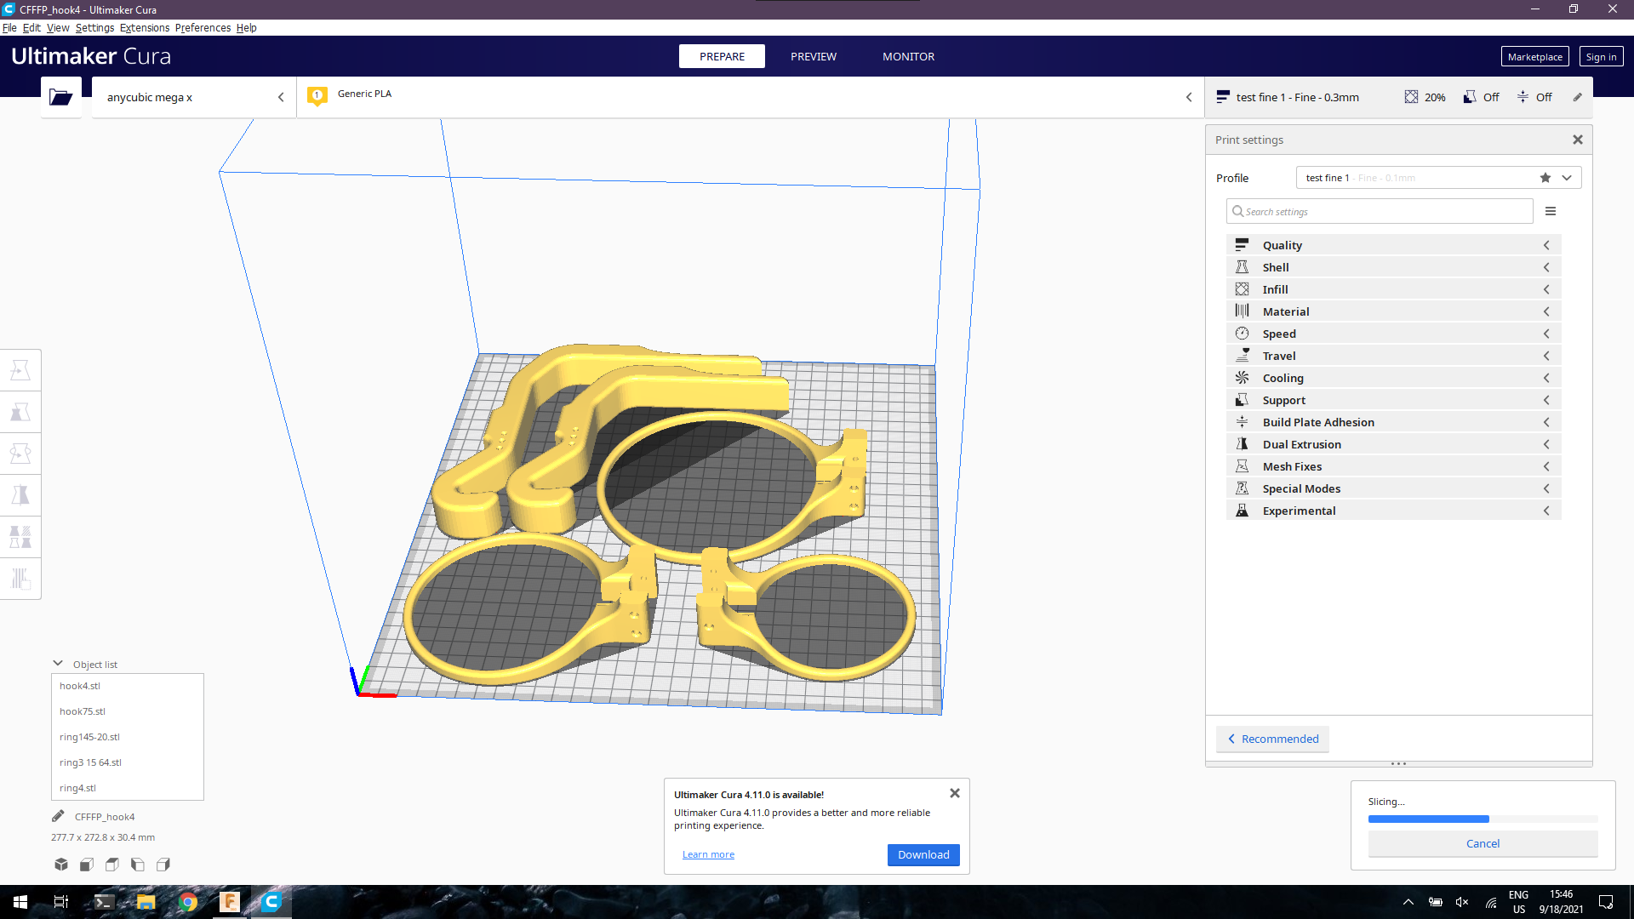Click support Off icon in header

coord(1470,97)
